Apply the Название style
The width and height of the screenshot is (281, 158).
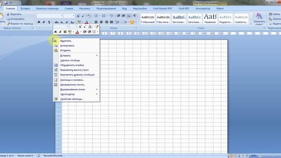tap(210, 18)
